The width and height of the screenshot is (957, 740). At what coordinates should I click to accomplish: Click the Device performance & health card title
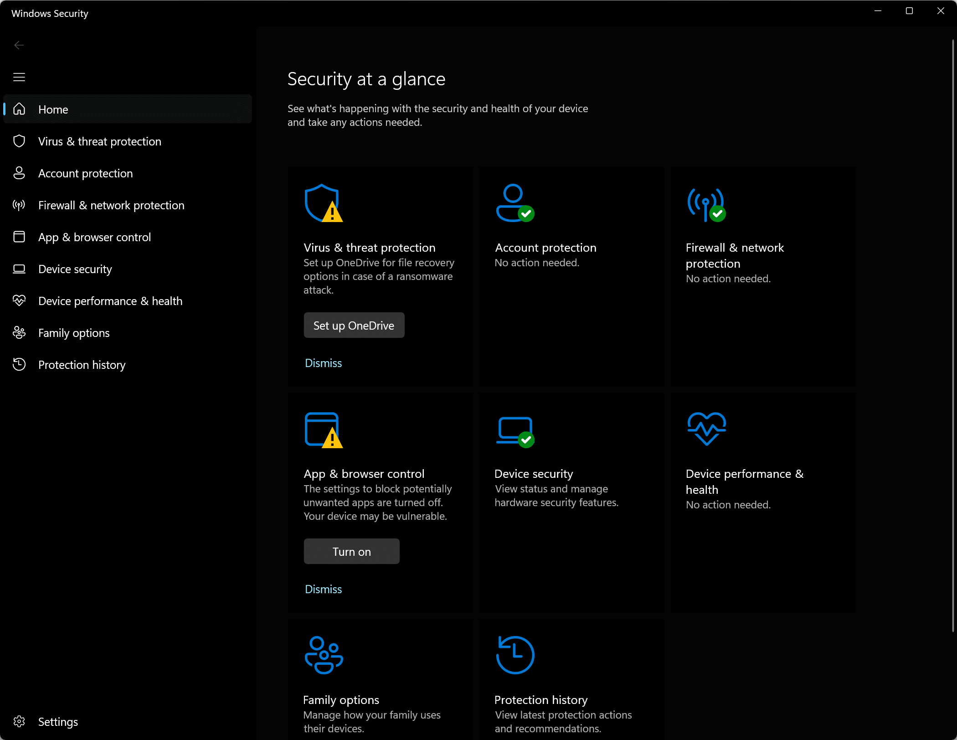click(745, 481)
